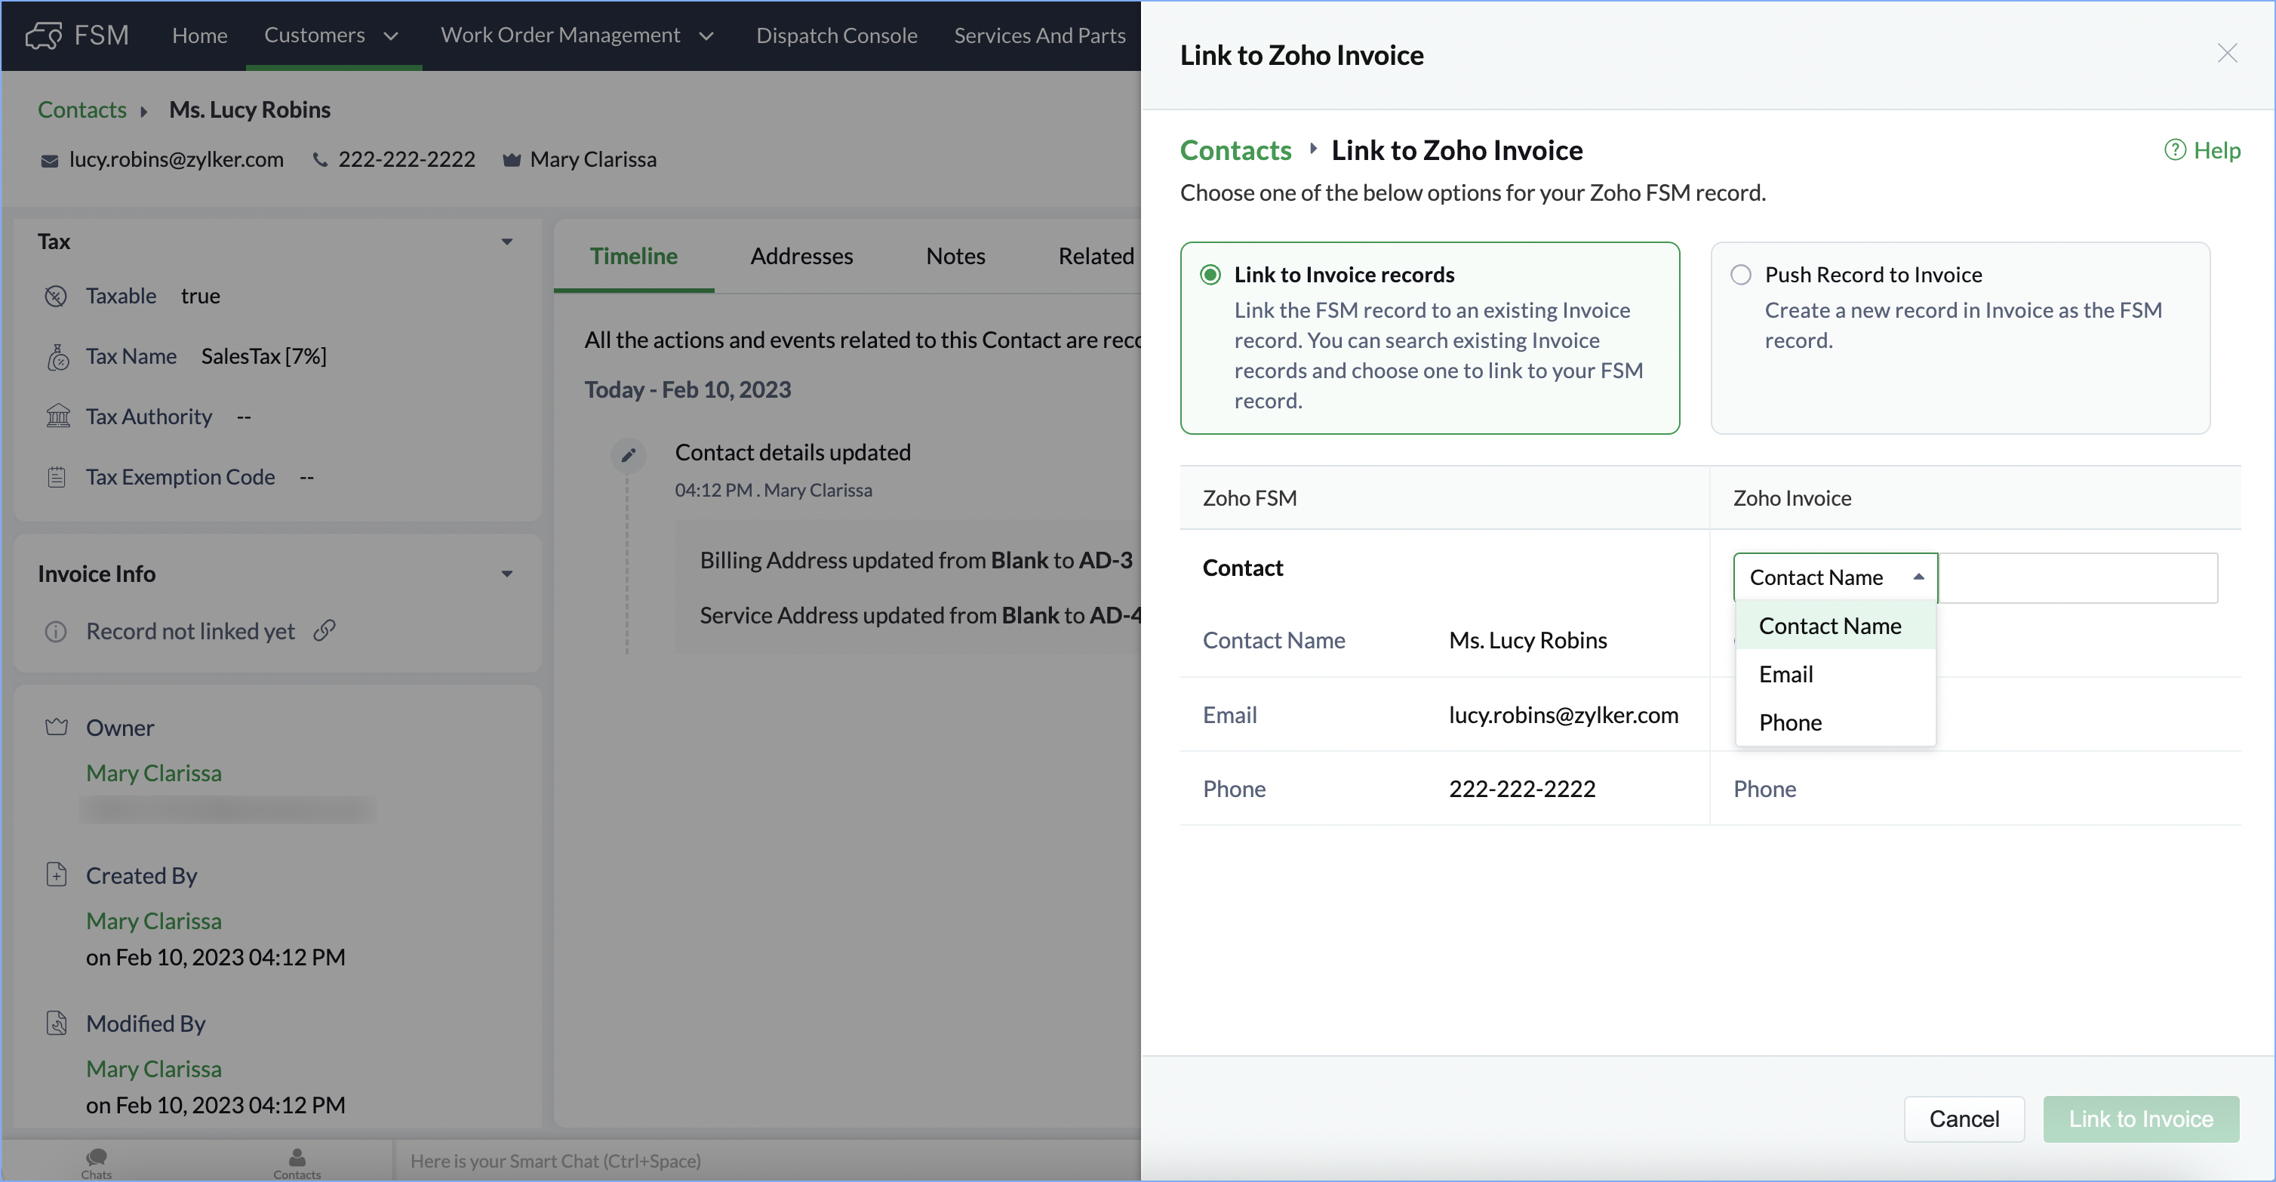Viewport: 2276px width, 1182px height.
Task: Click 'Record not linked yet' text
Action: click(190, 632)
